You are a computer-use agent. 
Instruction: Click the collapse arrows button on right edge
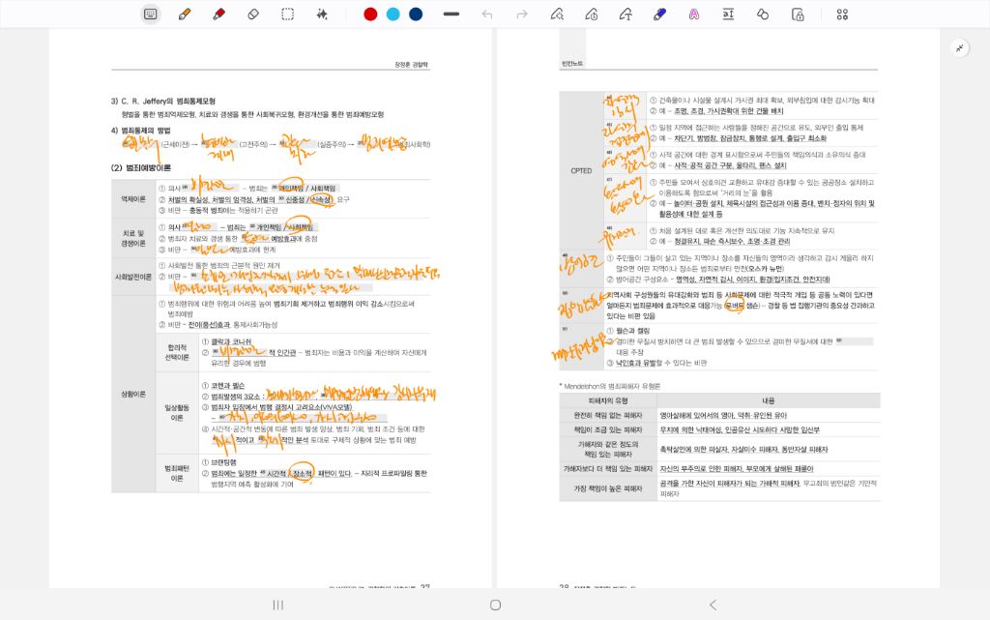960,47
